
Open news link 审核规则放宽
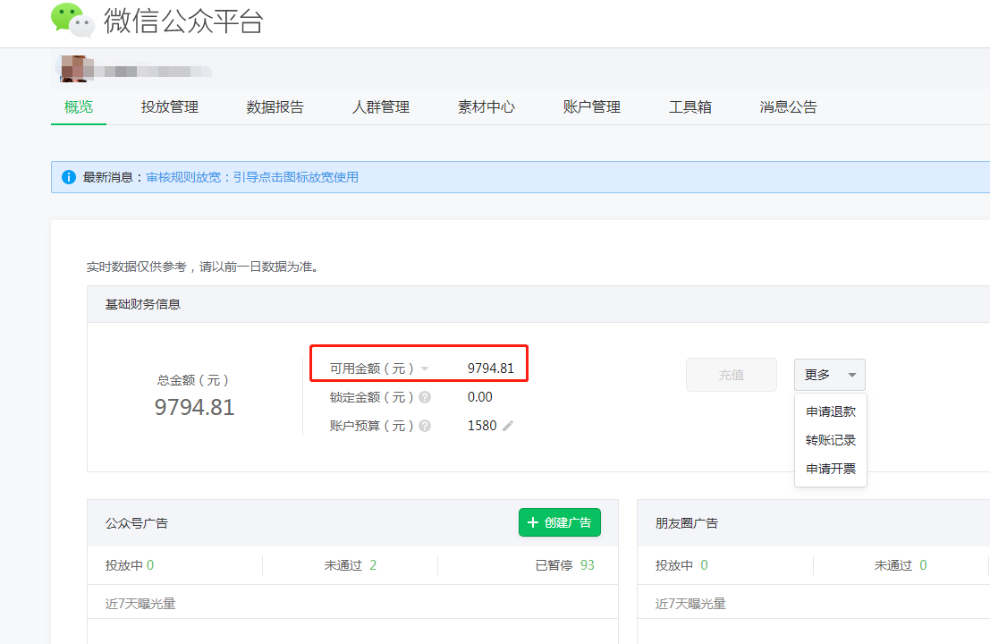tap(252, 177)
